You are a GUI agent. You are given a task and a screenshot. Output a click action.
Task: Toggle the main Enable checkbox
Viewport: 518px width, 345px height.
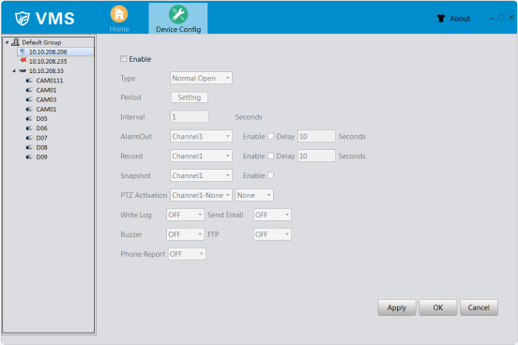(x=124, y=59)
